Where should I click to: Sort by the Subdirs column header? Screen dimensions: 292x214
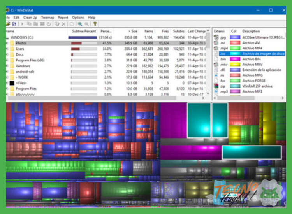(178, 31)
